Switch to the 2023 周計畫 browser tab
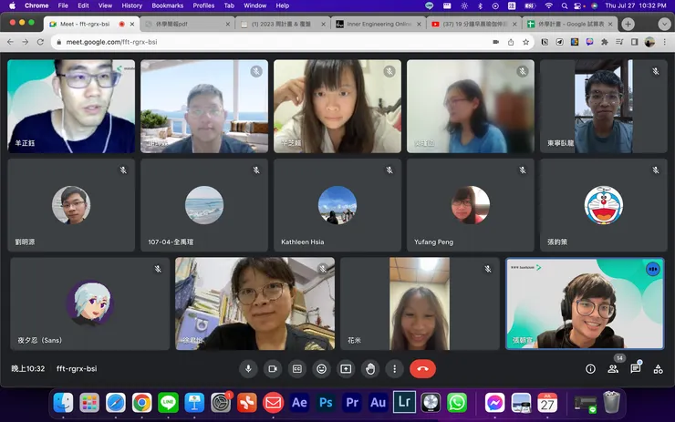675x422 pixels. 283,24
